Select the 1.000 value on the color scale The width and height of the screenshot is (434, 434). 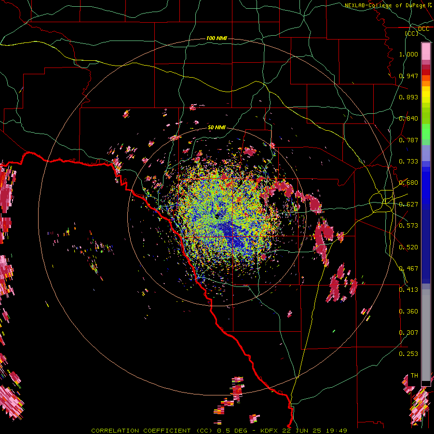(408, 54)
